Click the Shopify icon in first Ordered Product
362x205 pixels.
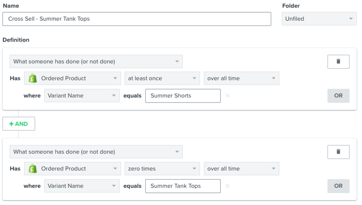[33, 79]
